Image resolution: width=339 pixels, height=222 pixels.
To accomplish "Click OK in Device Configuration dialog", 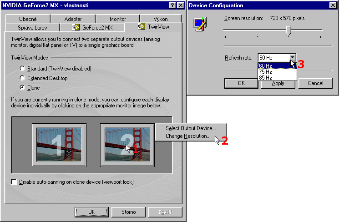I will coord(241,83).
